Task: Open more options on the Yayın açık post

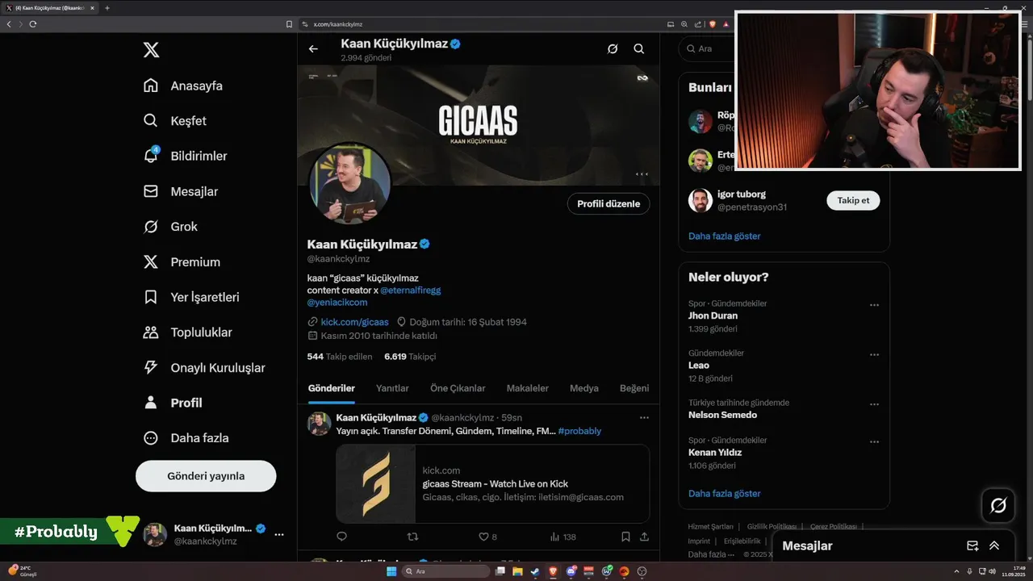Action: [x=644, y=417]
